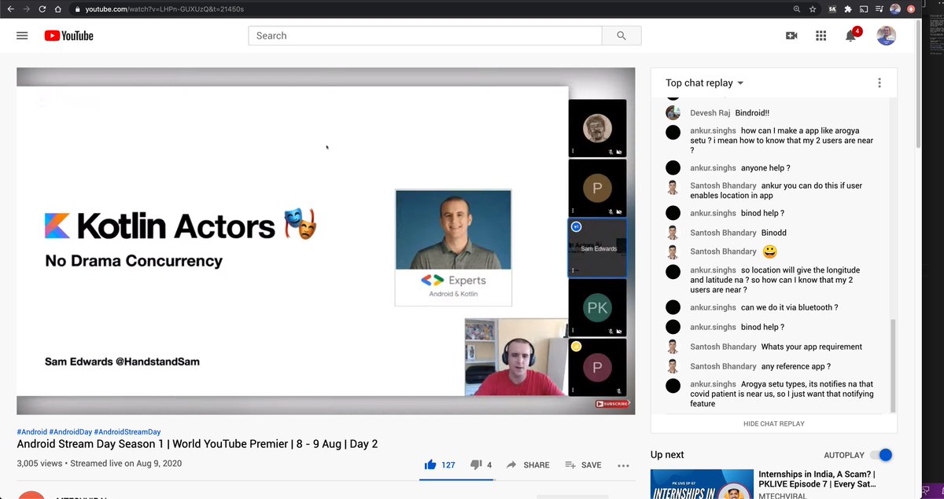944x499 pixels.
Task: Save the video to a playlist
Action: pyautogui.click(x=584, y=465)
